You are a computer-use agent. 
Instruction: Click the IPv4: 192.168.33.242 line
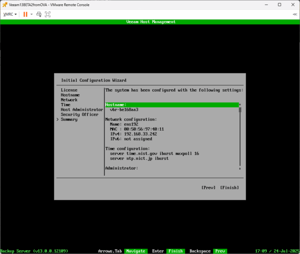(134, 134)
